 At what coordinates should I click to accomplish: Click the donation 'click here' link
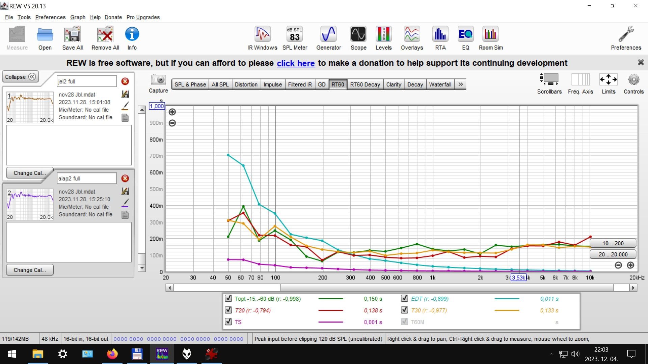(x=296, y=63)
